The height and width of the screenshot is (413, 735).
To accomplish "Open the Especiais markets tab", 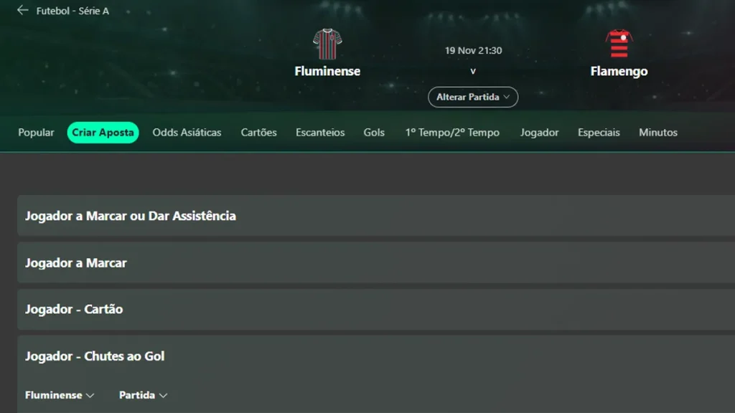I will tap(599, 132).
